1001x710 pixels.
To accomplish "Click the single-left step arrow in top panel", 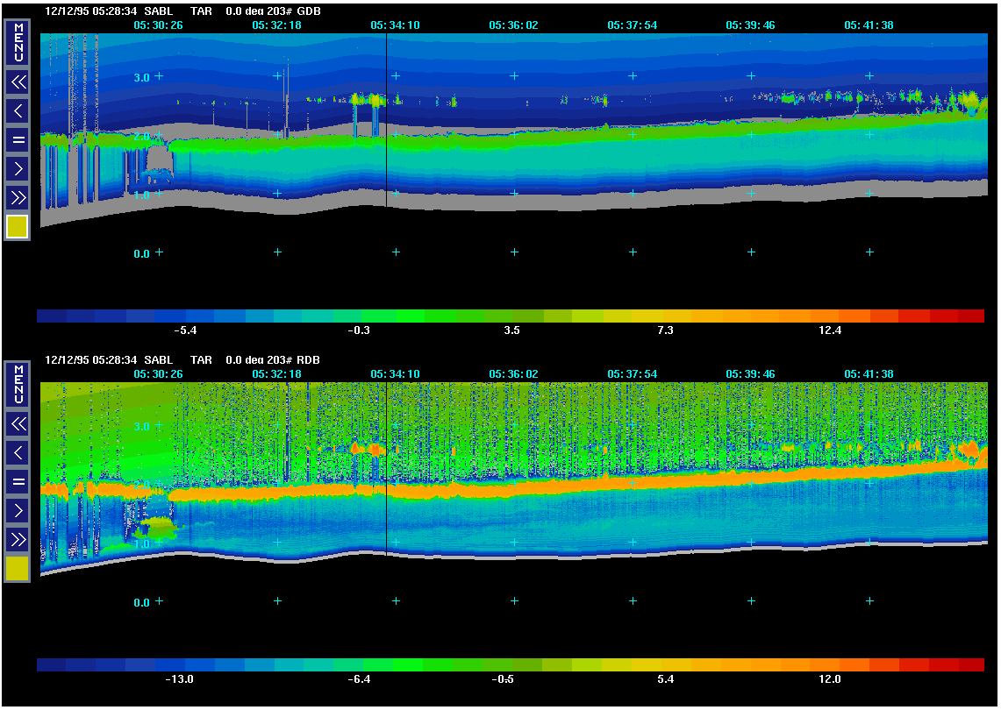I will tap(18, 110).
